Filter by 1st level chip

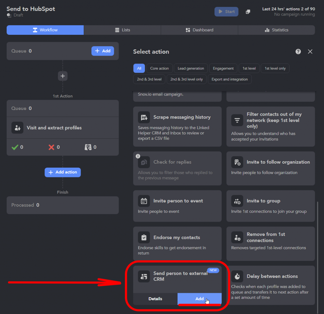click(249, 68)
